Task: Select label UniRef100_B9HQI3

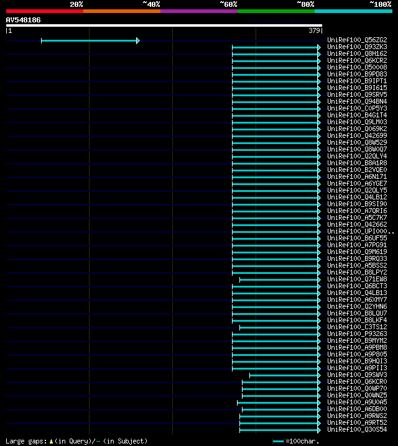Action: coord(357,361)
